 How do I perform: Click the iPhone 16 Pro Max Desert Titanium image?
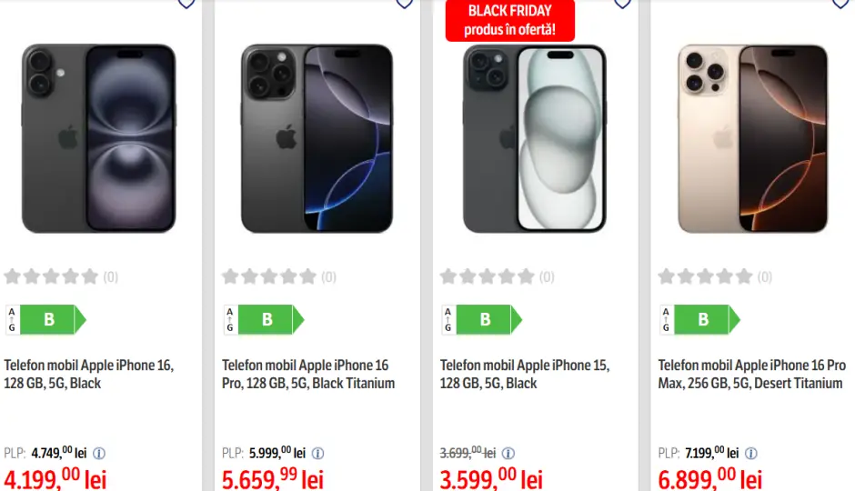[752, 138]
